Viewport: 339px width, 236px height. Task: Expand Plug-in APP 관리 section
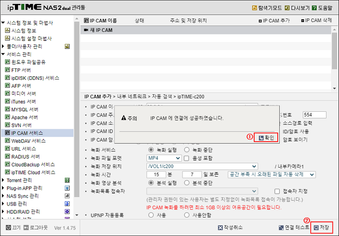(3, 188)
